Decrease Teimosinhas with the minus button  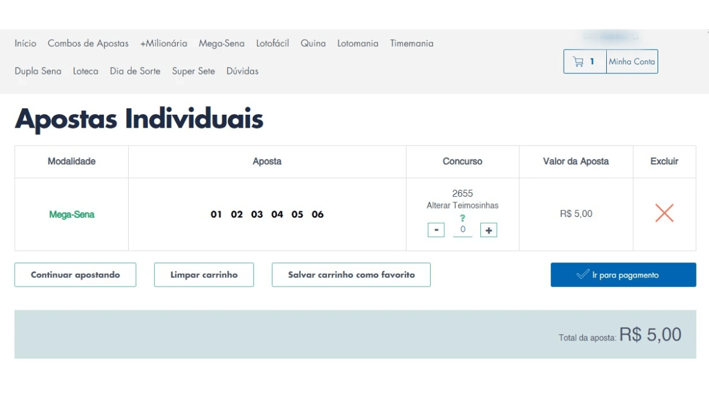click(x=436, y=230)
